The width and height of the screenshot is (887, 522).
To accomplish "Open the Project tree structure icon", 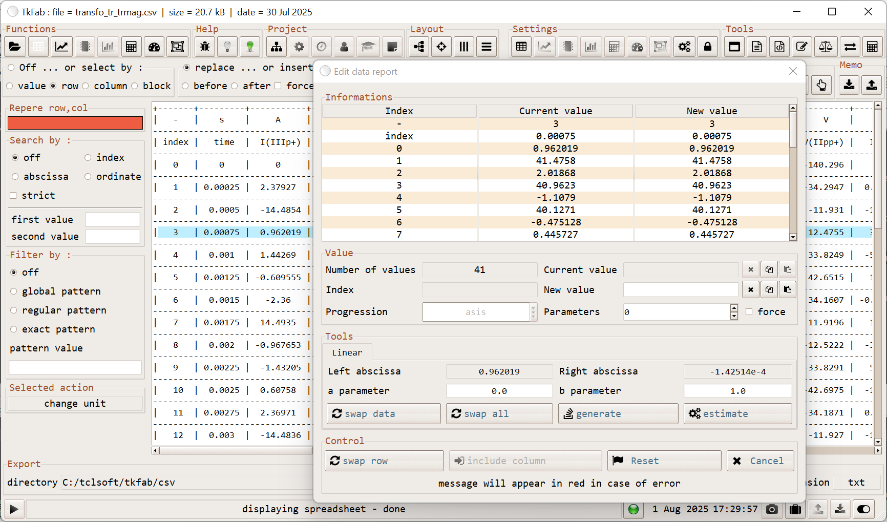I will point(277,46).
